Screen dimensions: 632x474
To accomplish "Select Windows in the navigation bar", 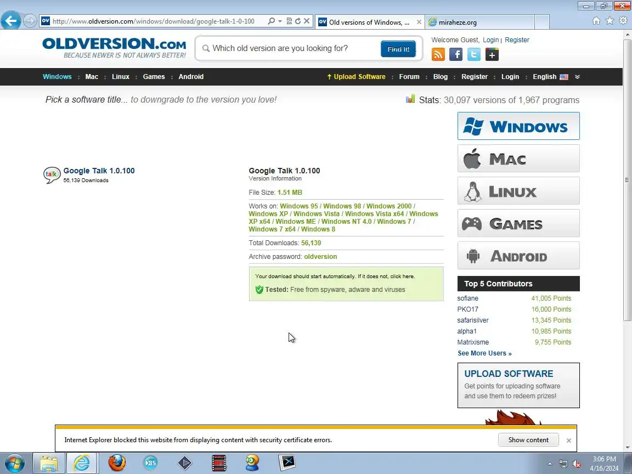I will (x=57, y=77).
